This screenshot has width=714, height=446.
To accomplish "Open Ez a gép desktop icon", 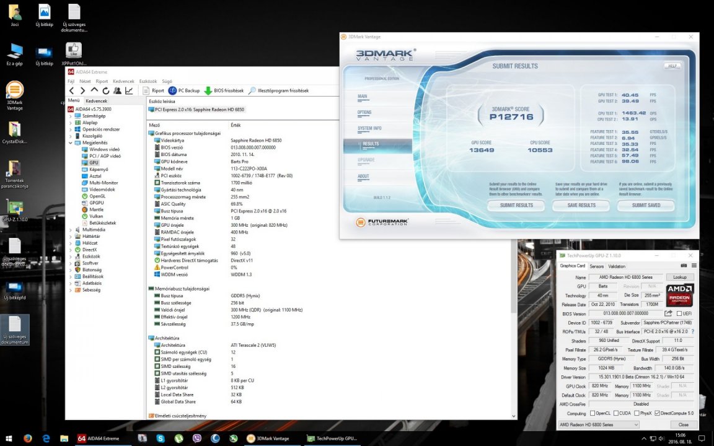I will point(15,55).
